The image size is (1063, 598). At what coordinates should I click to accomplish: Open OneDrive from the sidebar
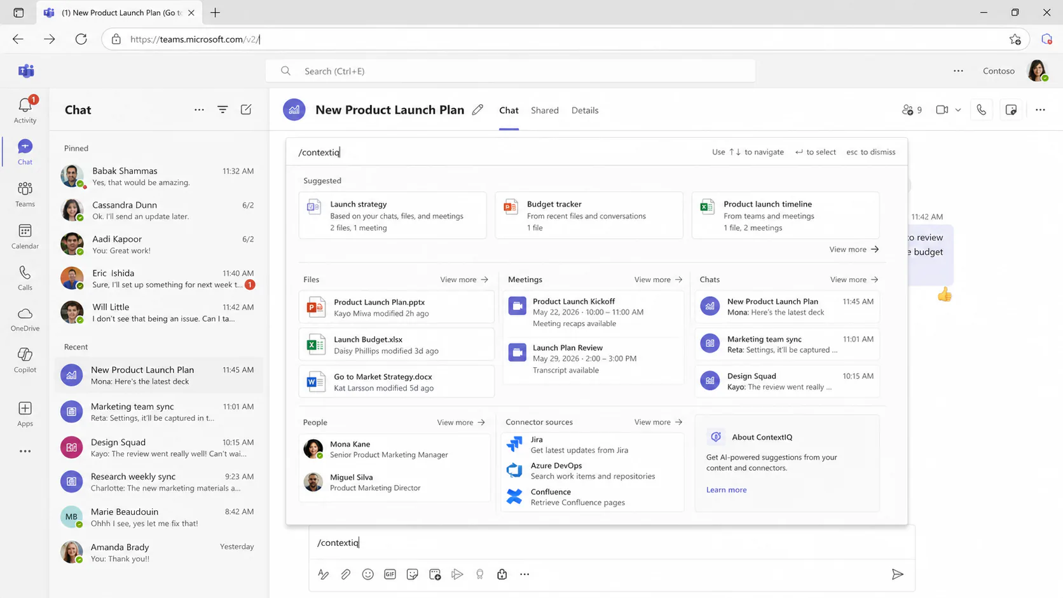click(x=25, y=319)
